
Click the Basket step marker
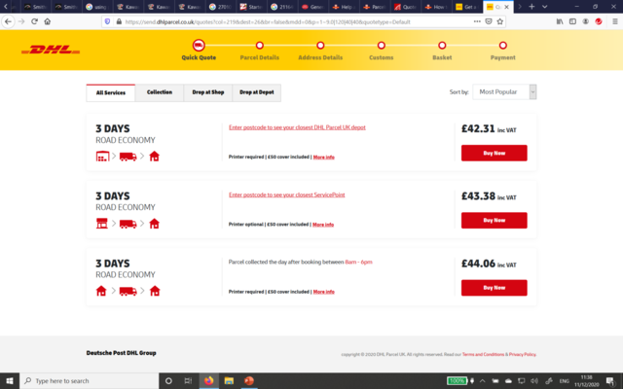(442, 46)
